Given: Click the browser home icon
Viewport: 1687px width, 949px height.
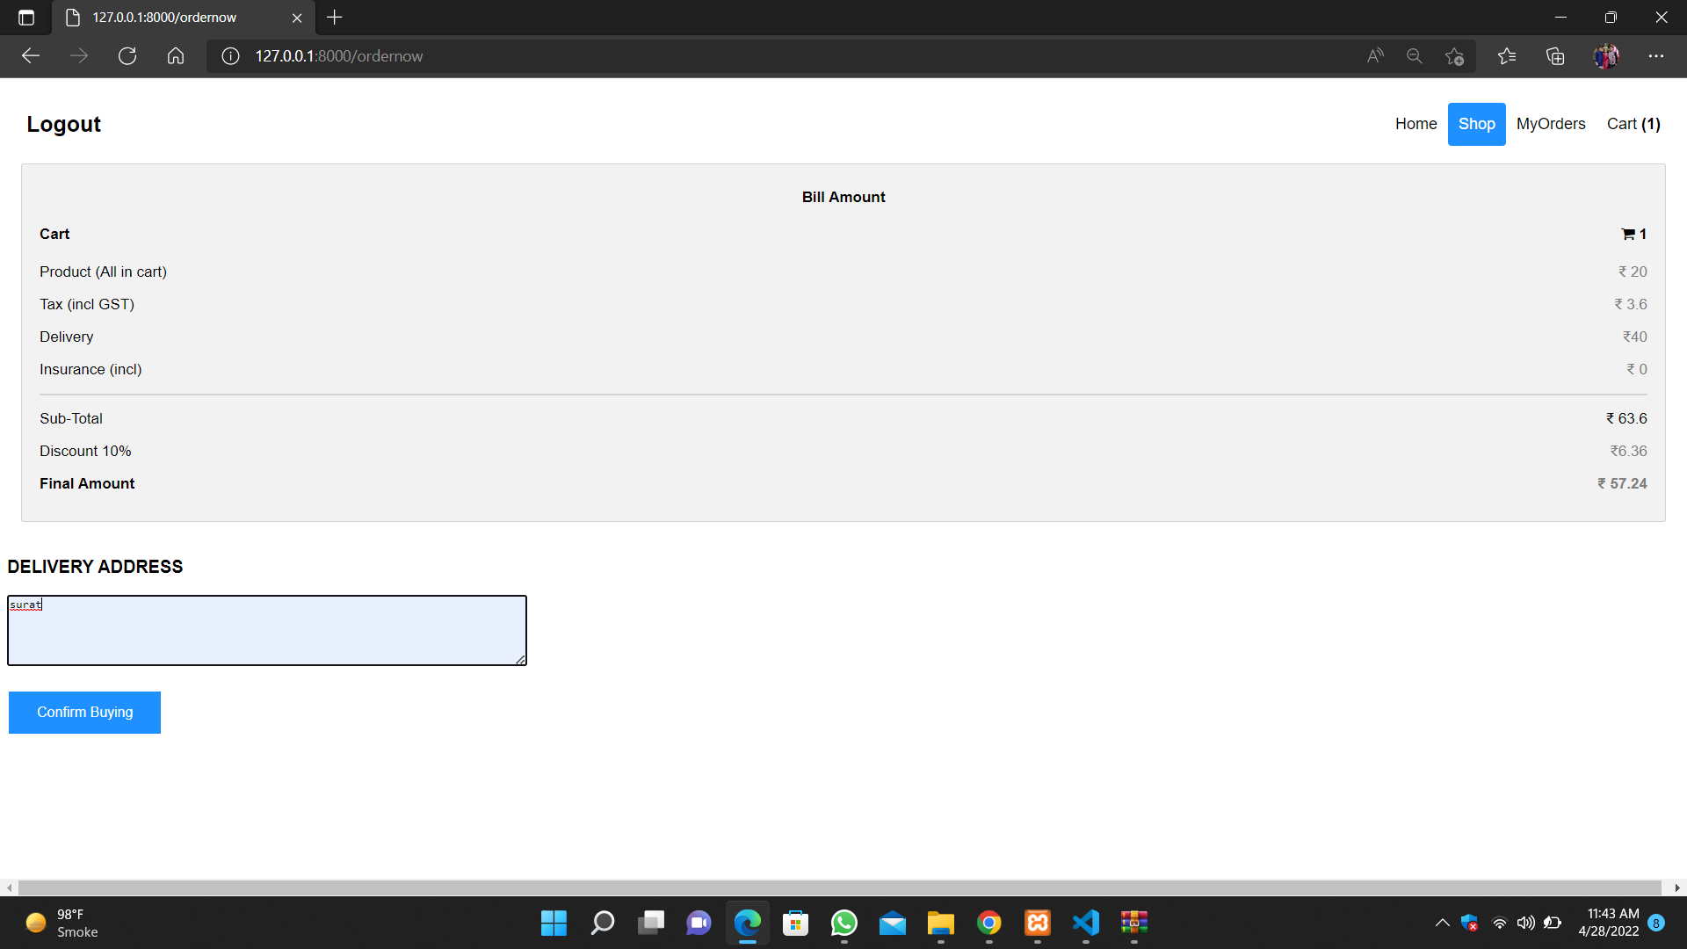Looking at the screenshot, I should coord(175,55).
